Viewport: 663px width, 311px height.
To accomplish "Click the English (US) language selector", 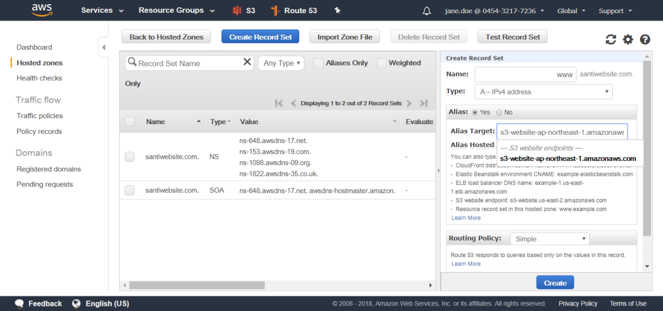I will point(107,303).
